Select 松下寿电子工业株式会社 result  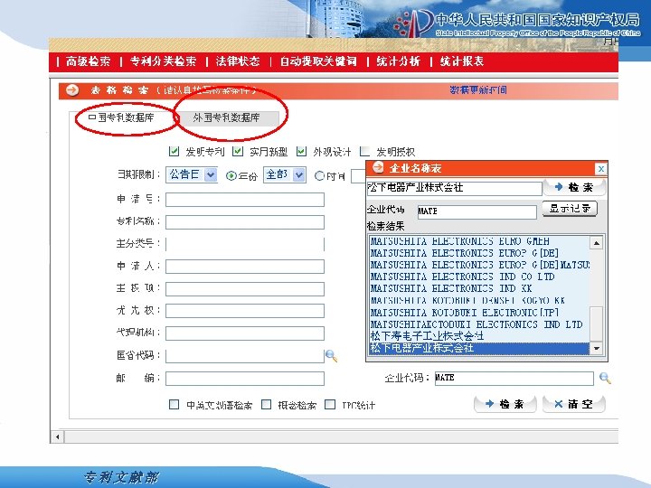pyautogui.click(x=479, y=335)
